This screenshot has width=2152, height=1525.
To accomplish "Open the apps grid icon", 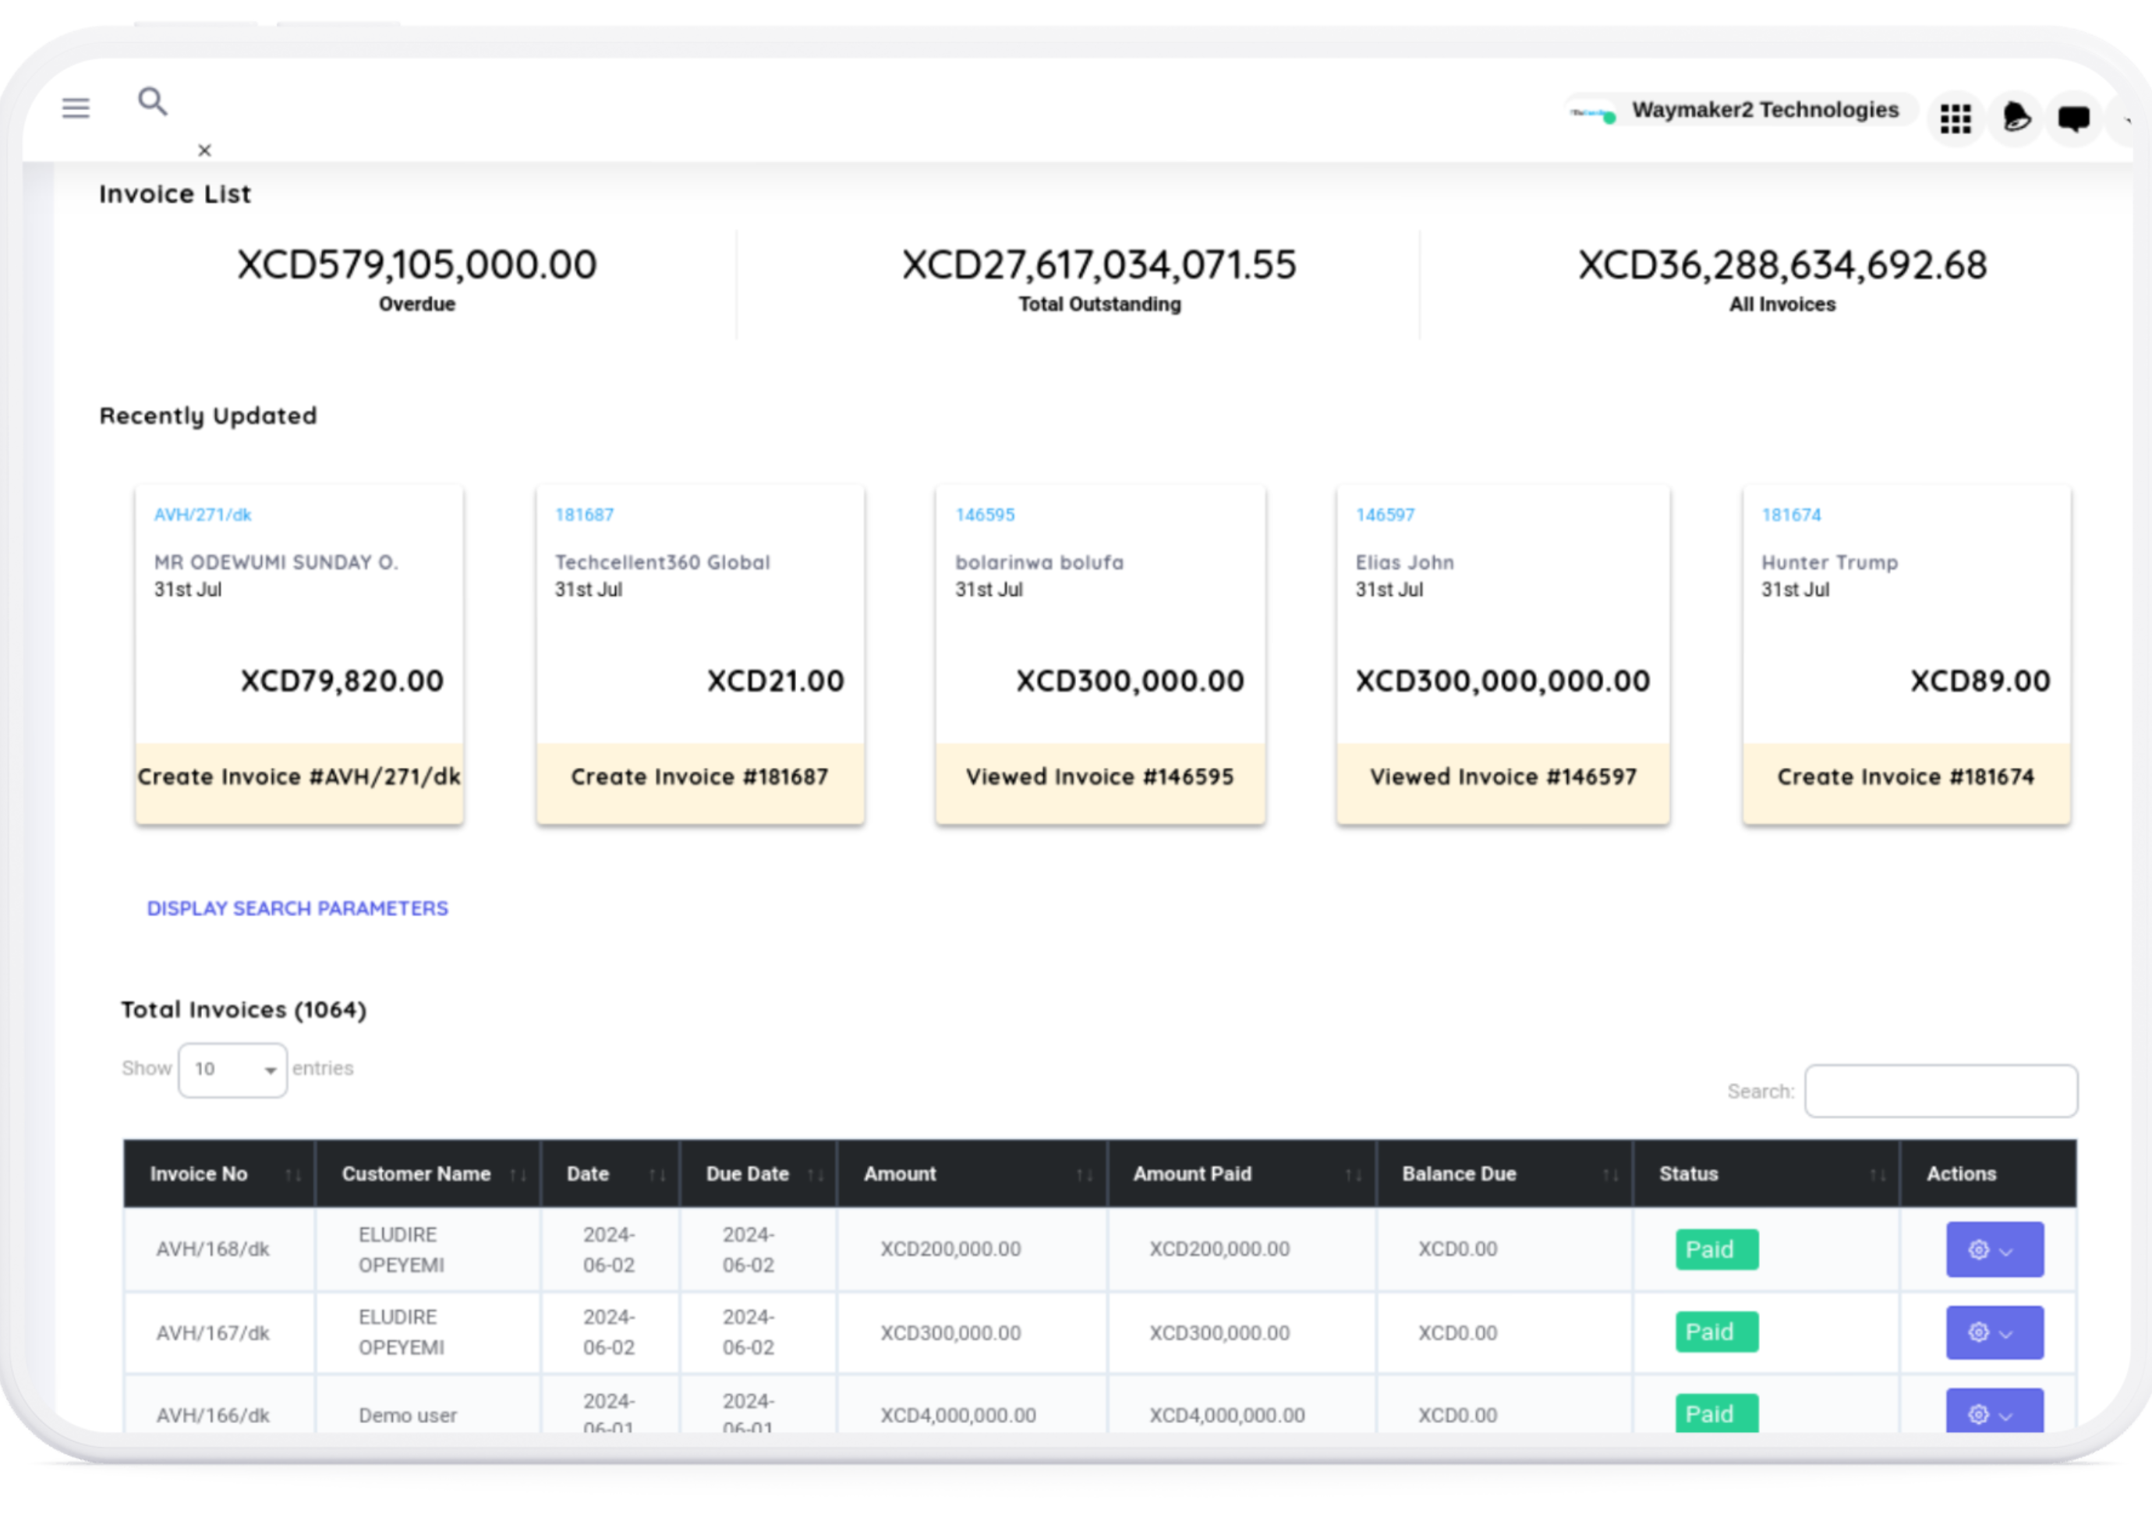I will [x=1956, y=119].
